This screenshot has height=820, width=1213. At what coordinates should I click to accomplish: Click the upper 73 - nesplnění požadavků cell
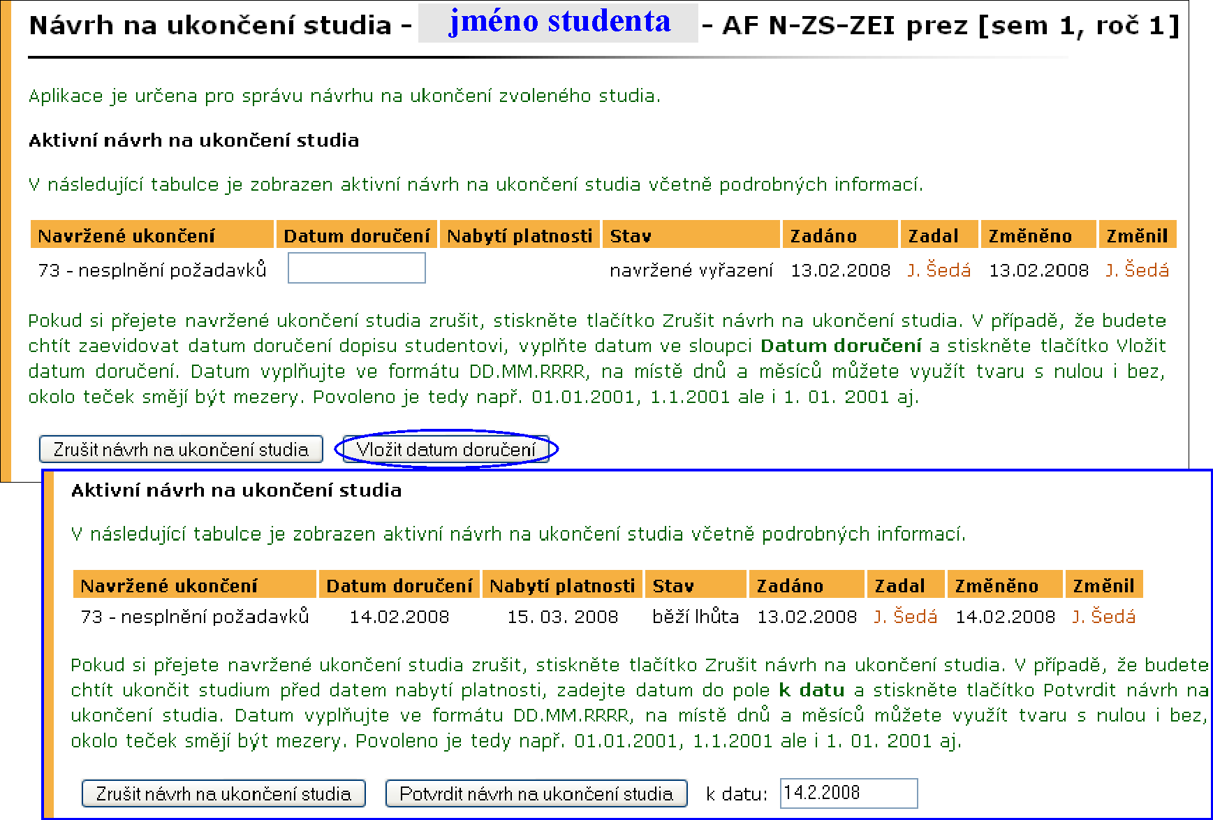coord(152,270)
